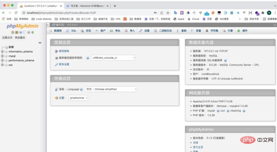The image size is (277, 152).
Task: Open the 复制 tab
Action: (x=182, y=31)
